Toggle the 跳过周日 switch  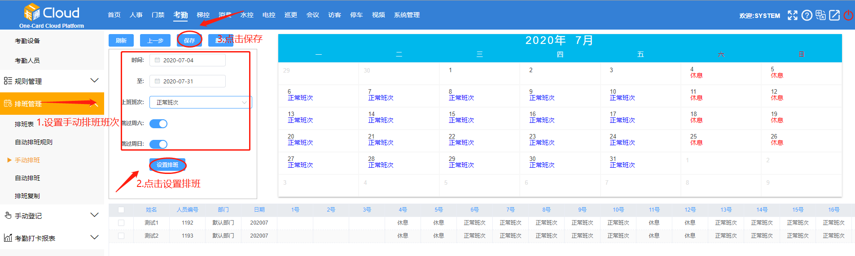(158, 144)
